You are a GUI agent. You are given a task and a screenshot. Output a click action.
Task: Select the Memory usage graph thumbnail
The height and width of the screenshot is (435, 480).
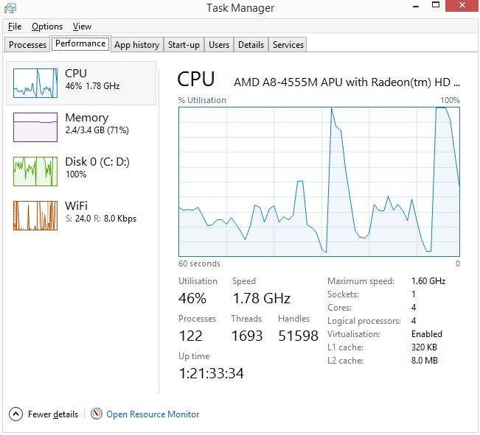pos(35,127)
